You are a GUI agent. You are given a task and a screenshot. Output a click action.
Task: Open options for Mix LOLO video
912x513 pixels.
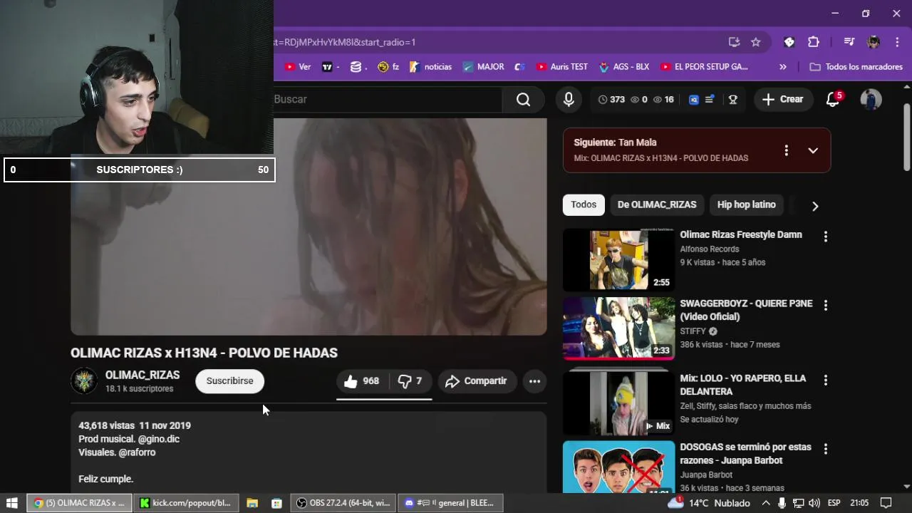826,380
